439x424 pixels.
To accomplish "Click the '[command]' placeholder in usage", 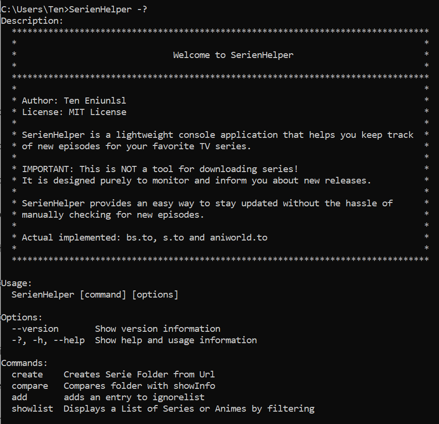I will point(103,295).
